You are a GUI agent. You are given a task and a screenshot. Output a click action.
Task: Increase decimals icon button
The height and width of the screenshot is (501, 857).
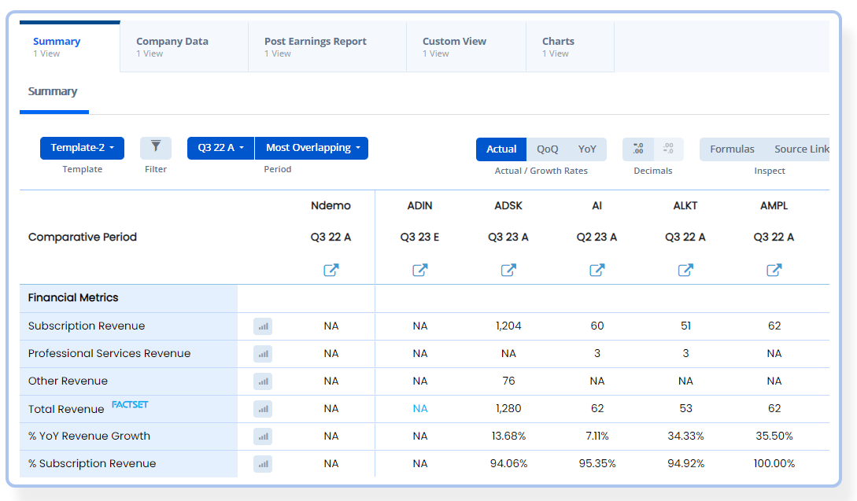(x=637, y=149)
